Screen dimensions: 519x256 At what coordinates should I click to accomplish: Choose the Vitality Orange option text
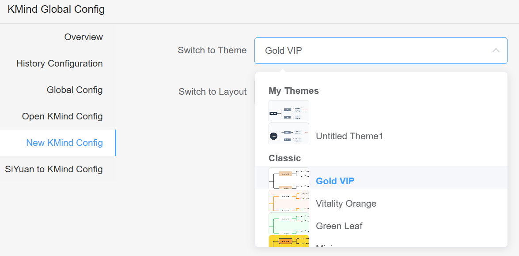point(346,204)
